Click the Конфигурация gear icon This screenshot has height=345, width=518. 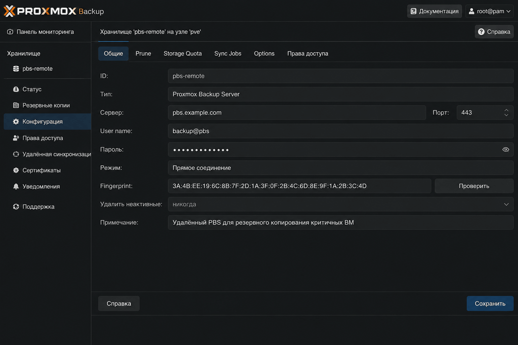click(x=16, y=122)
